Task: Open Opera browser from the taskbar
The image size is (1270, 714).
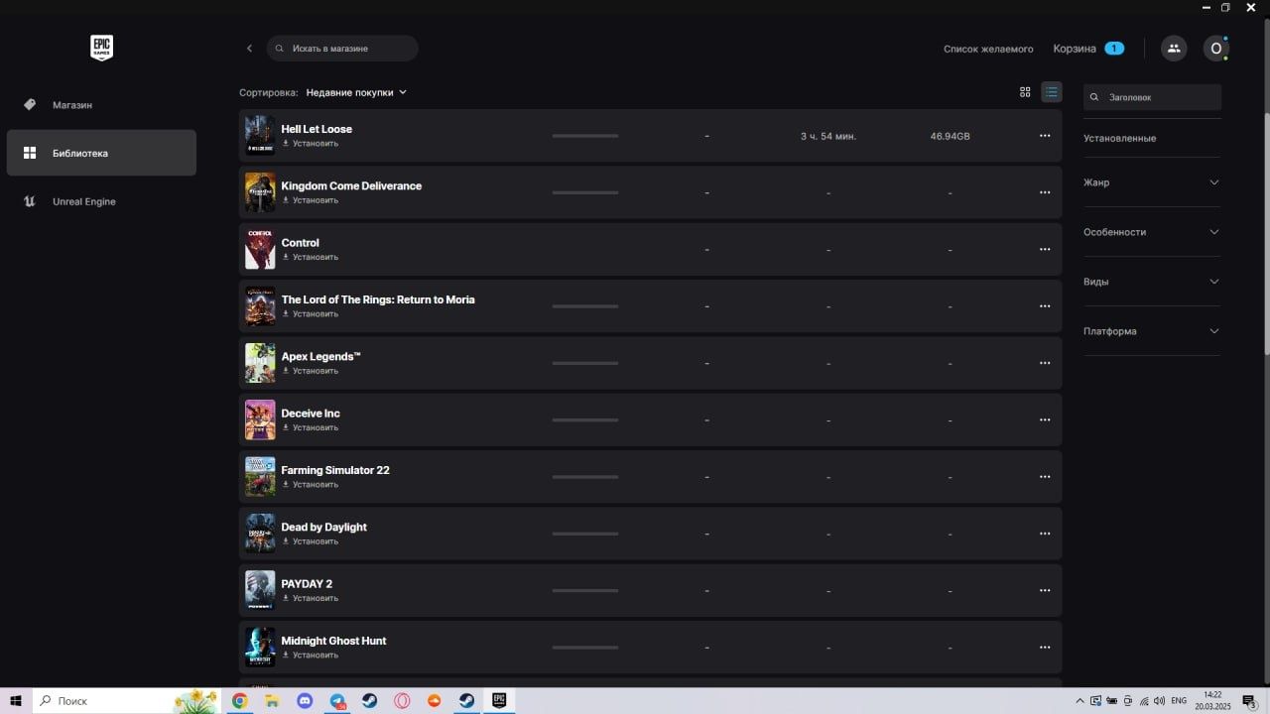Action: pos(402,700)
